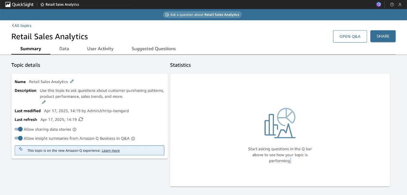Switch to the Data tab
Image resolution: width=407 pixels, height=195 pixels.
point(64,49)
